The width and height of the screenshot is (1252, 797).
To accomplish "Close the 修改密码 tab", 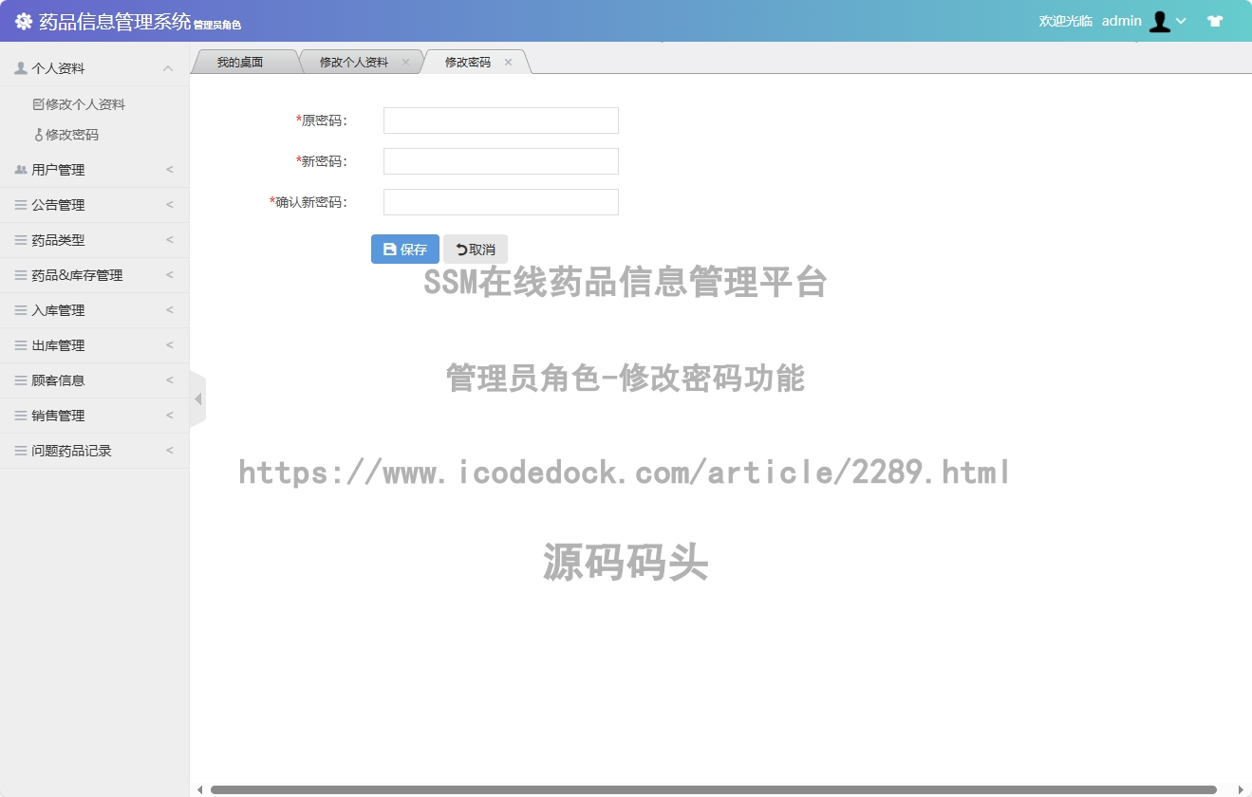I will pos(509,62).
